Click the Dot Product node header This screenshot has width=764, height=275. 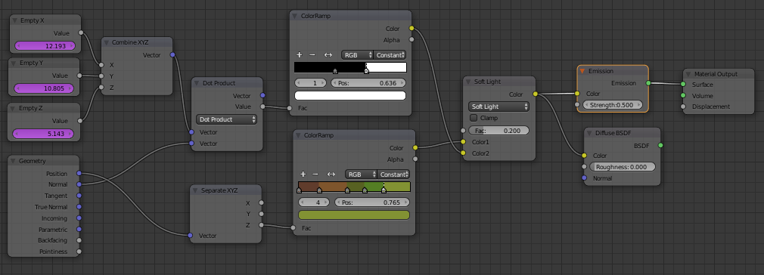click(227, 83)
